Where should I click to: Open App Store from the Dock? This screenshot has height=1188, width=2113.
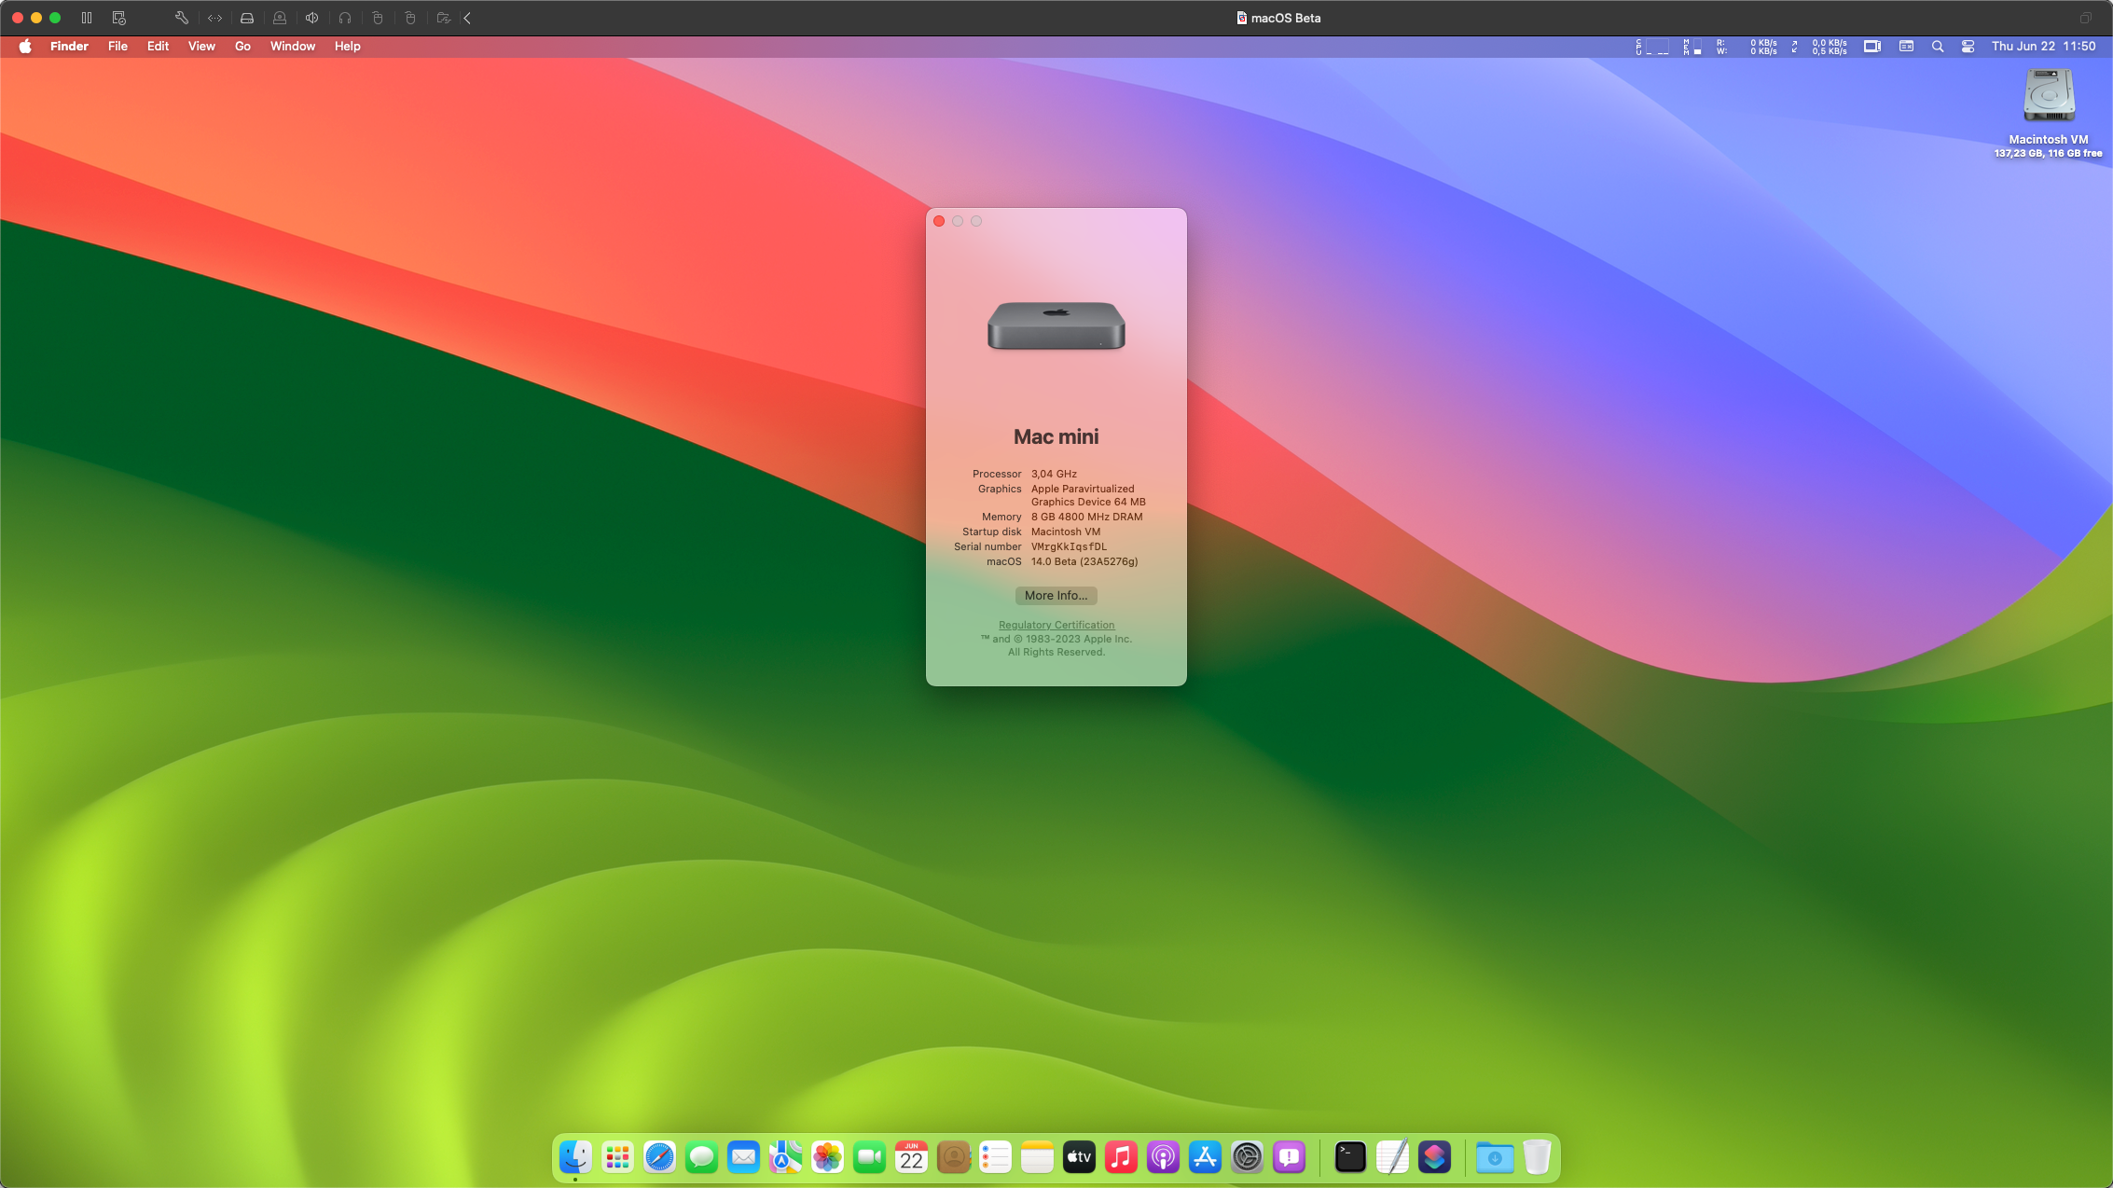pos(1205,1158)
